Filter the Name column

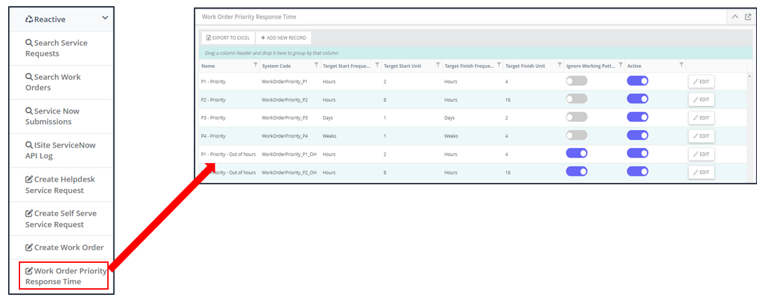[255, 64]
